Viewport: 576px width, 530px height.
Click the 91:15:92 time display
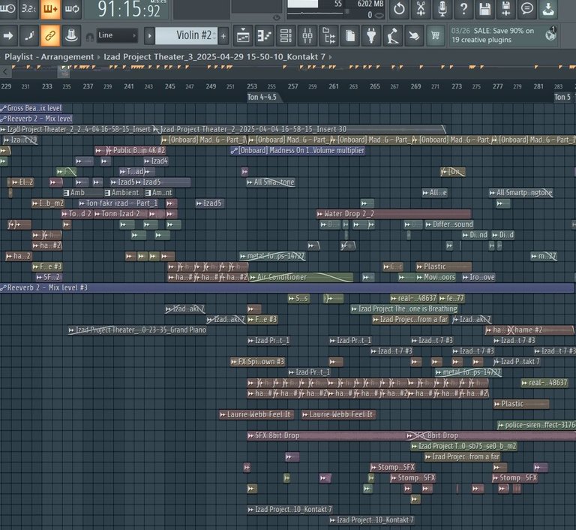[129, 9]
